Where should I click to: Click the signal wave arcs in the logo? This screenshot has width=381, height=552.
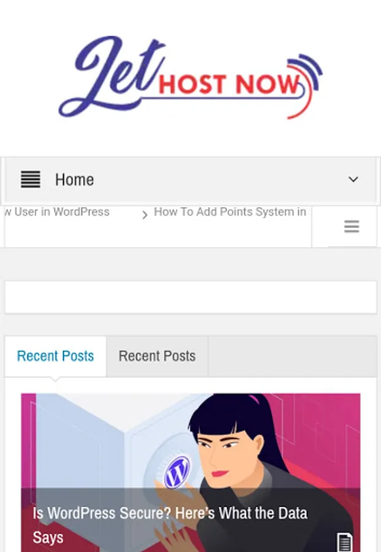(x=305, y=86)
